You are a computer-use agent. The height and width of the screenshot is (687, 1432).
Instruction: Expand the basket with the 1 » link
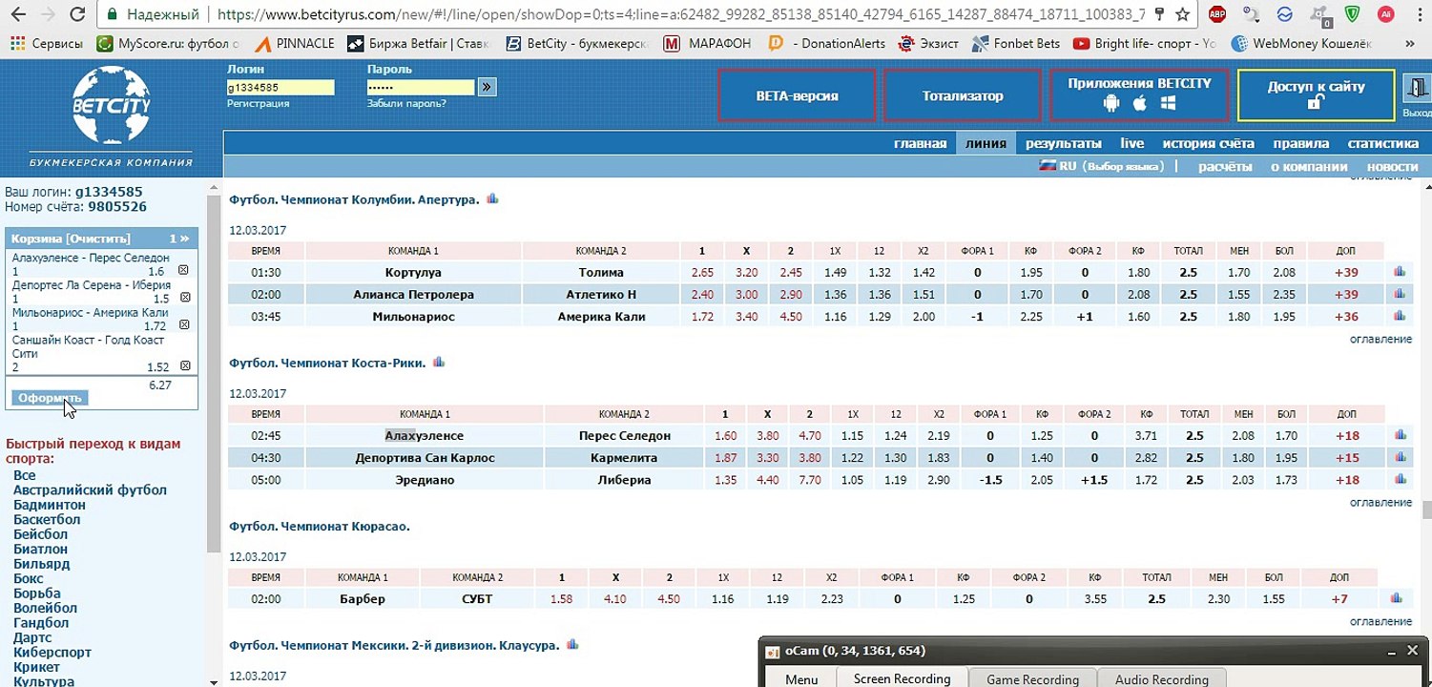point(179,239)
